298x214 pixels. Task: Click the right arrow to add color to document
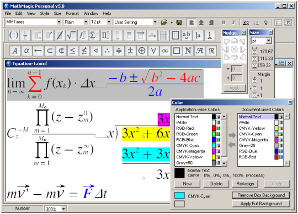232,135
